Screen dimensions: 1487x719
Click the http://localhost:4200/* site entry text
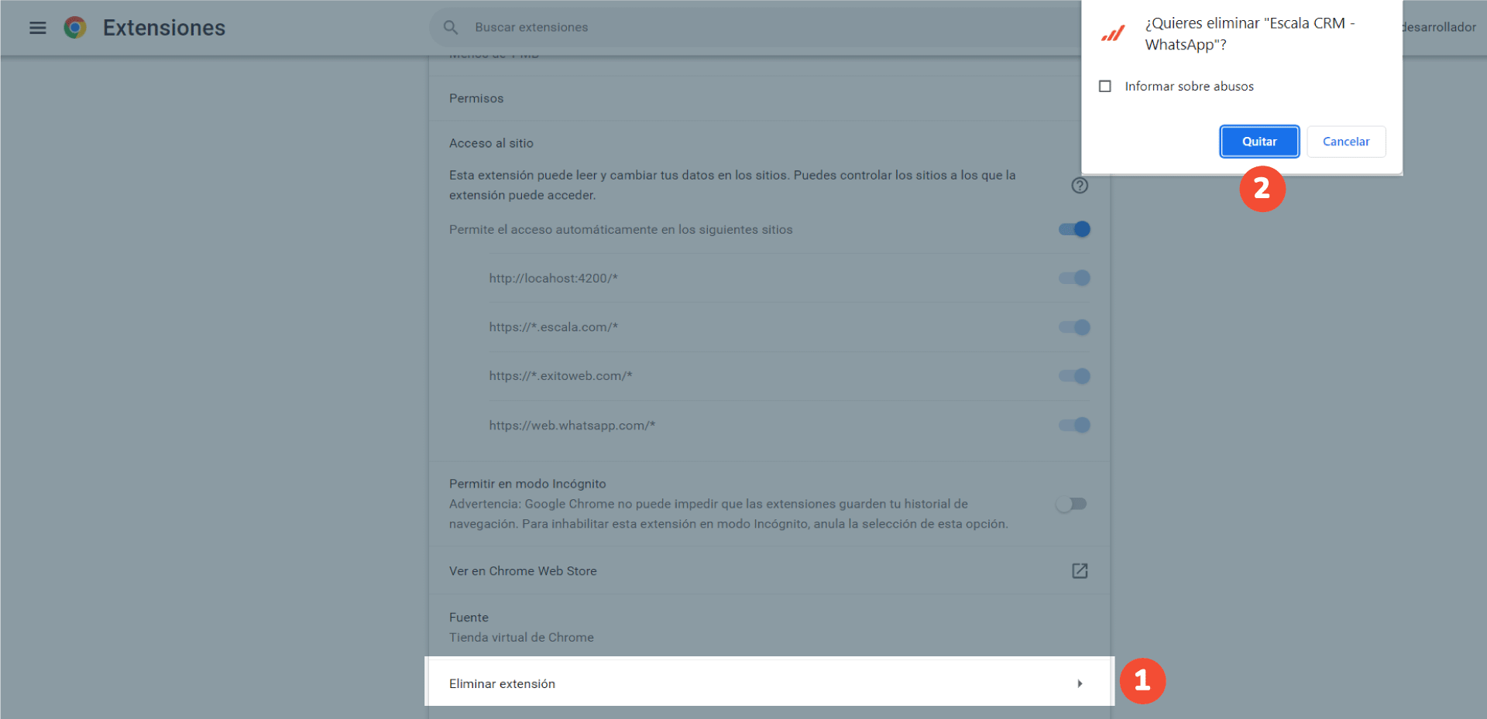[x=553, y=279]
